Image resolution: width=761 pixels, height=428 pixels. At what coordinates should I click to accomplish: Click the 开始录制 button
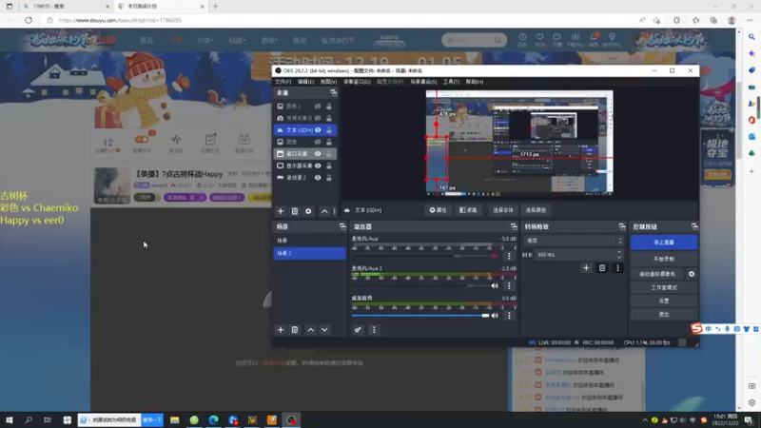pyautogui.click(x=664, y=259)
